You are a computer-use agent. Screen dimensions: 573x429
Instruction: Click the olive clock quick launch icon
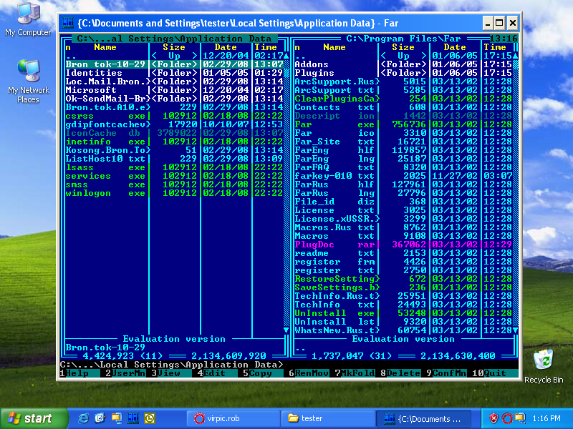150,418
